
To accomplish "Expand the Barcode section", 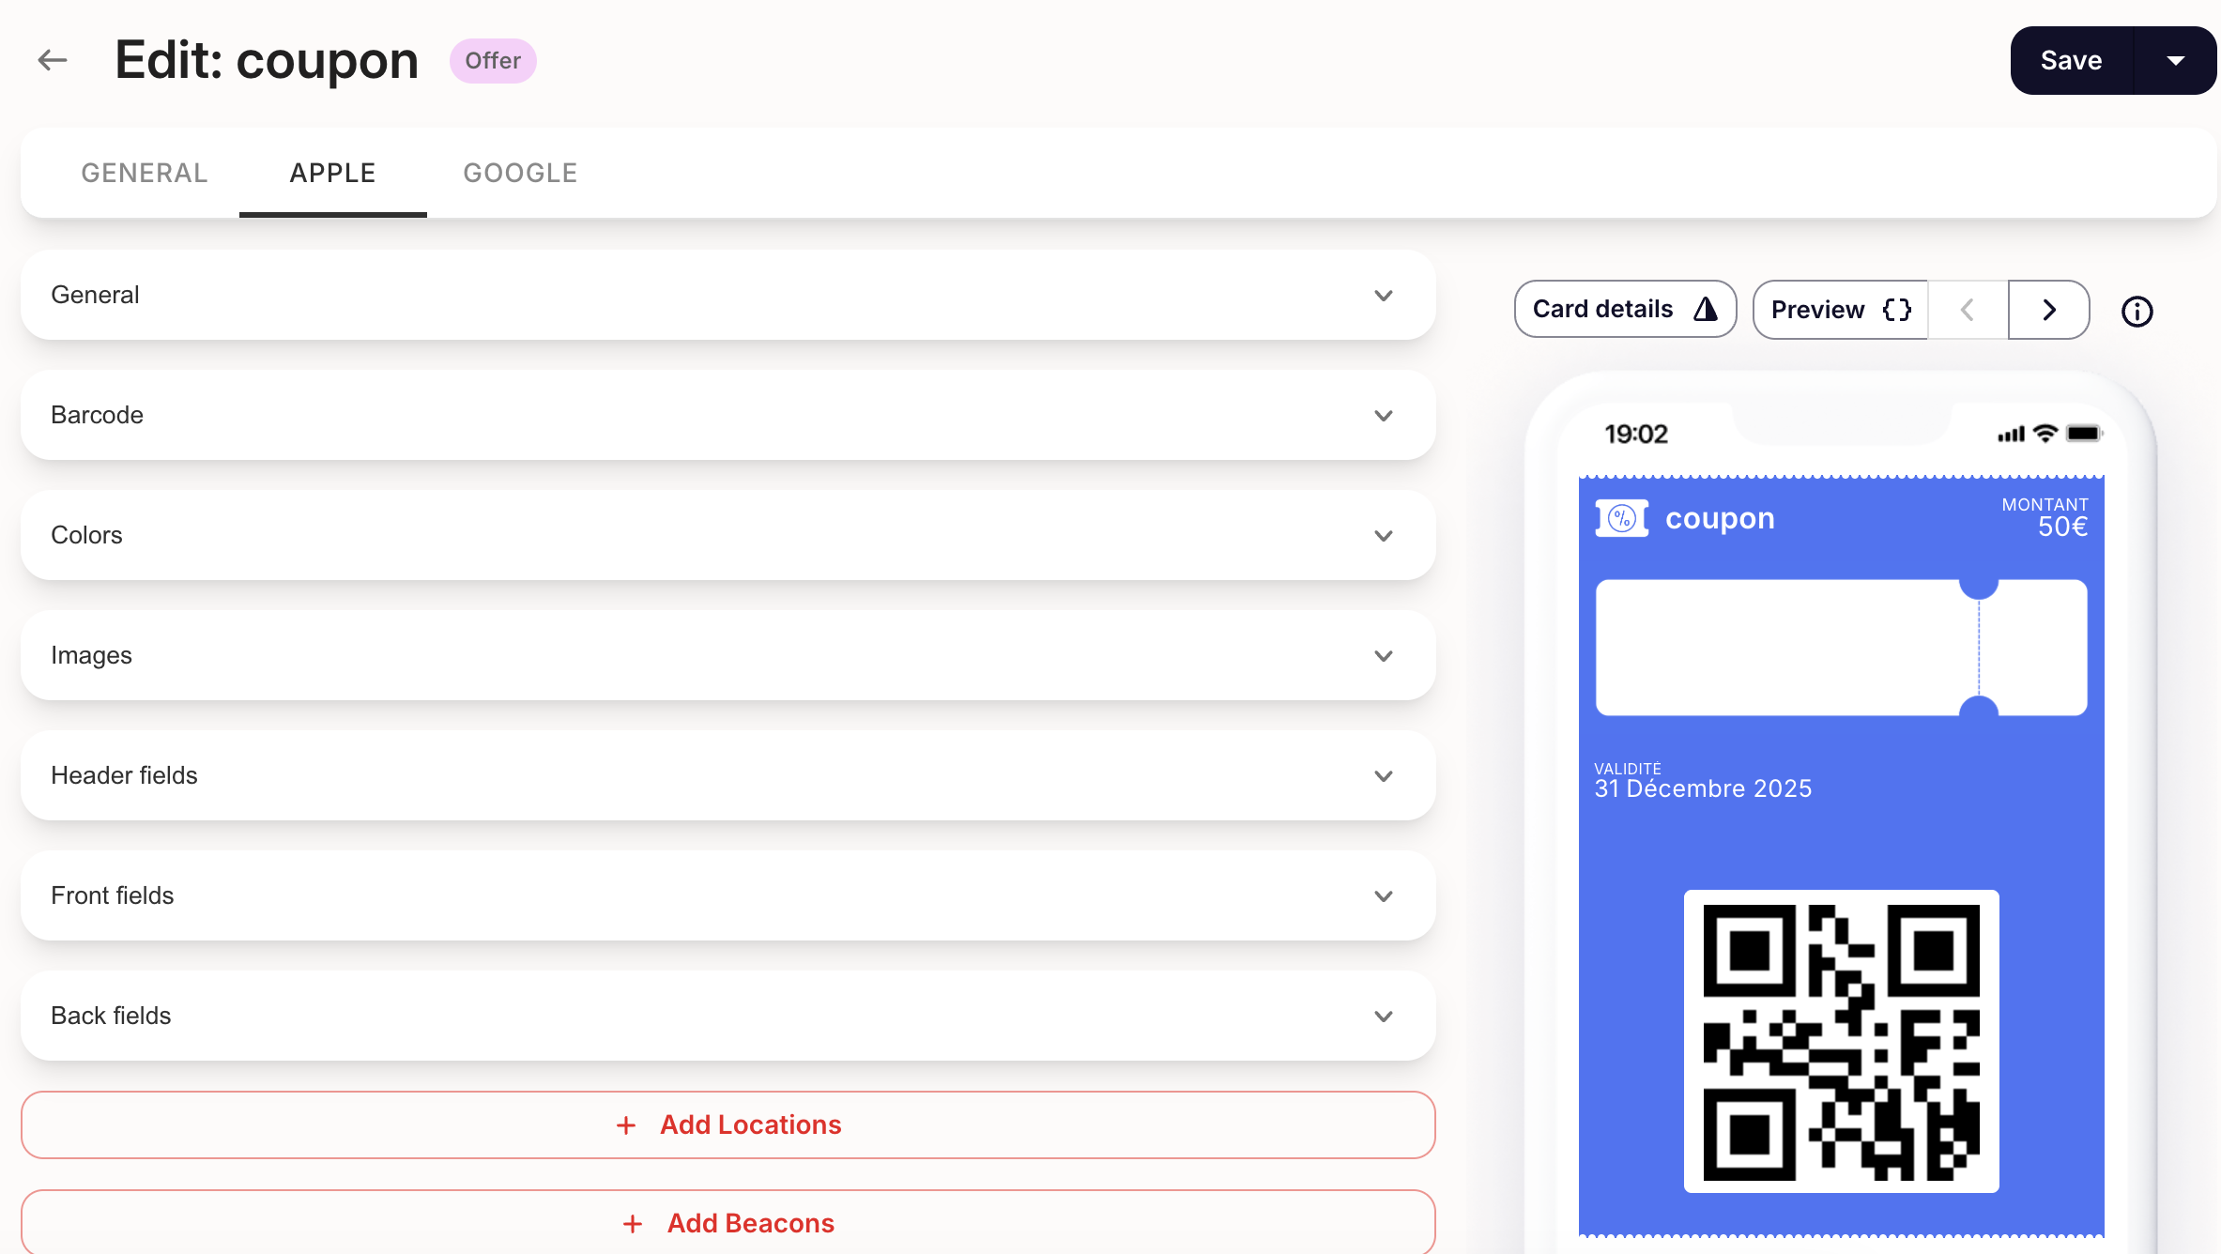I will [728, 415].
